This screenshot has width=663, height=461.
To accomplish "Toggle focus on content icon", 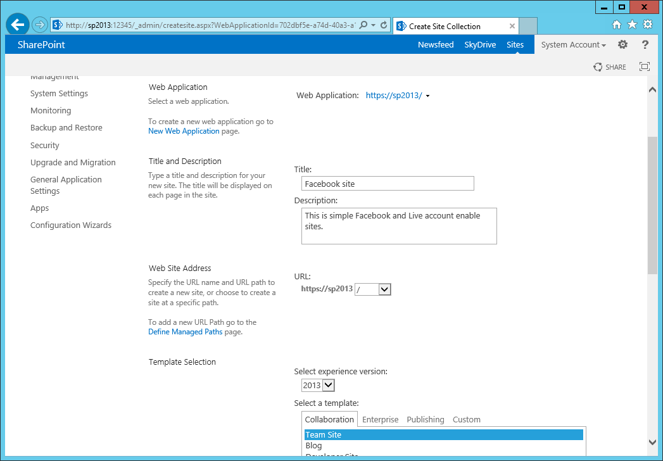I will coord(645,66).
